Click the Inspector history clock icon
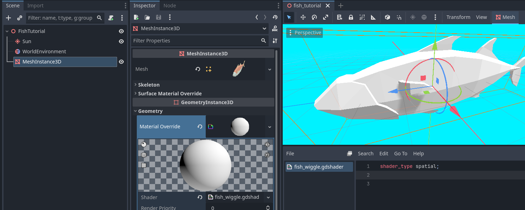The width and height of the screenshot is (525, 210). [275, 17]
